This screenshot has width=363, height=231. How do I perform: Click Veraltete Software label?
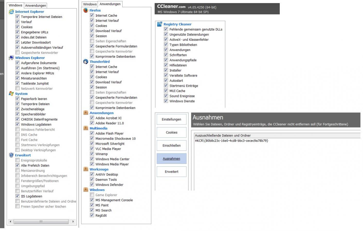(x=183, y=75)
